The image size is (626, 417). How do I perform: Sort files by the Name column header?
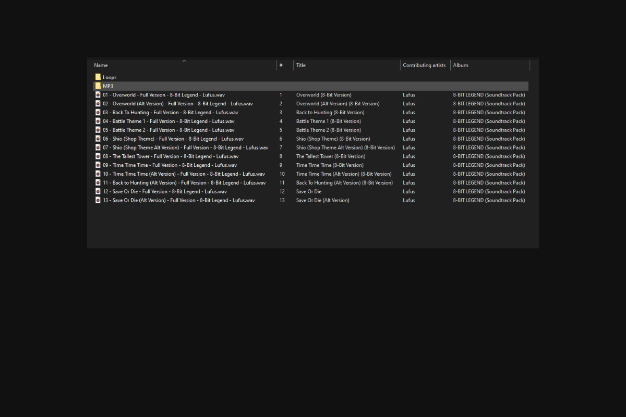tap(101, 65)
